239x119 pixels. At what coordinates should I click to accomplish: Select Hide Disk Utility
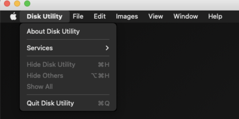coord(51,65)
